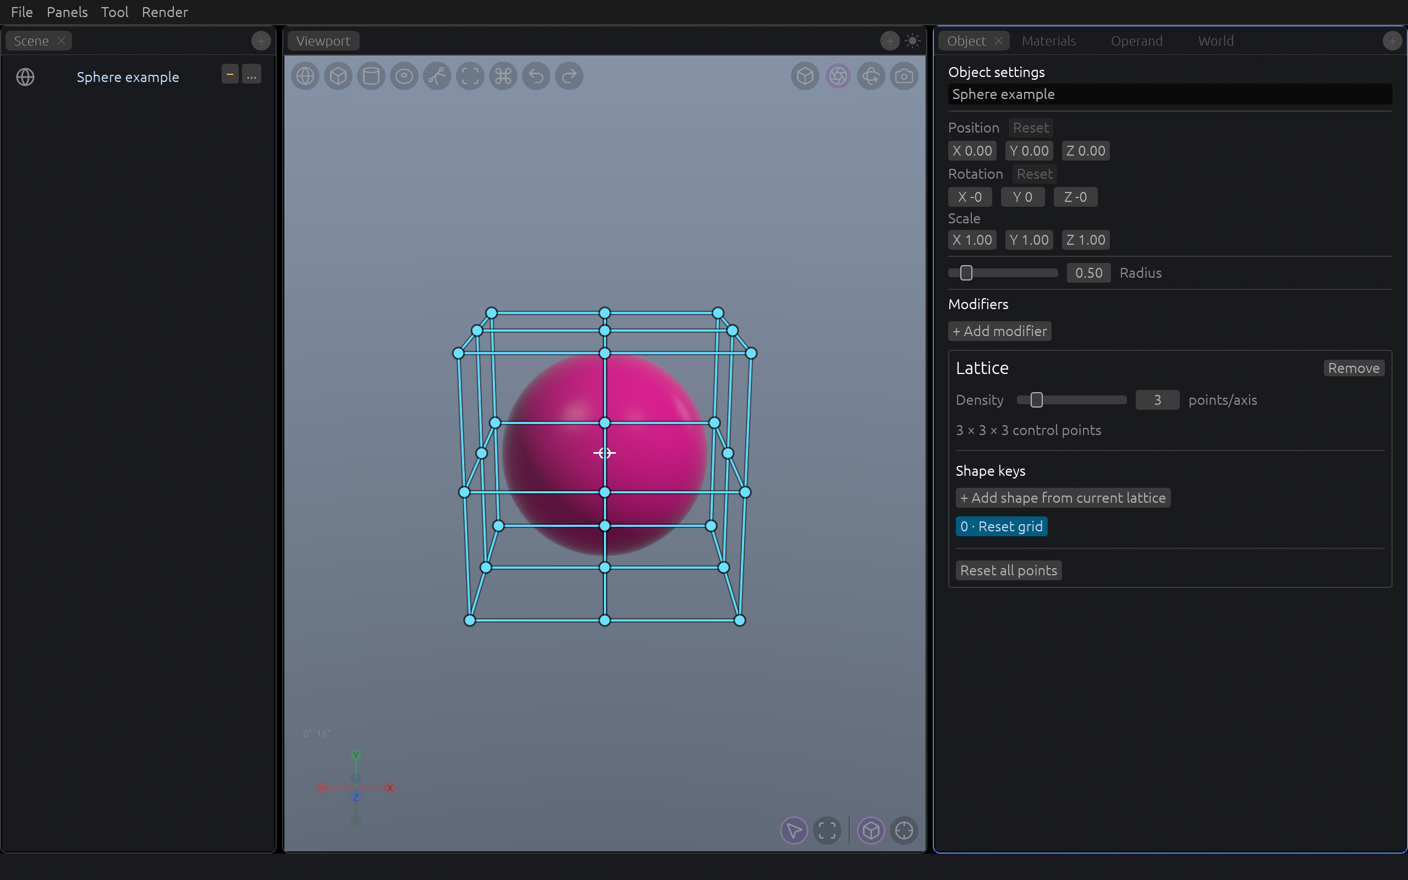Select the 0 · Reset grid shape key
Image resolution: width=1408 pixels, height=880 pixels.
click(1002, 527)
